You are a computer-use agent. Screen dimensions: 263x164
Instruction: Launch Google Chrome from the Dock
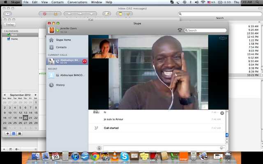(95, 157)
